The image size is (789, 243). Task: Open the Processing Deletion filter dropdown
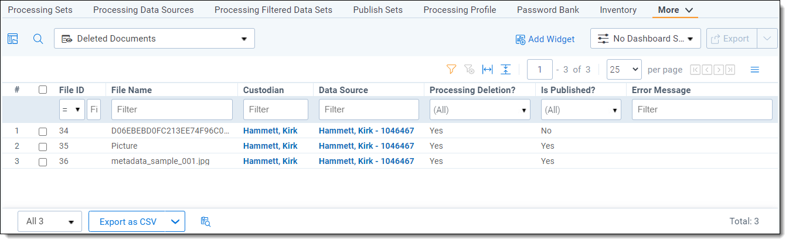[x=479, y=109]
